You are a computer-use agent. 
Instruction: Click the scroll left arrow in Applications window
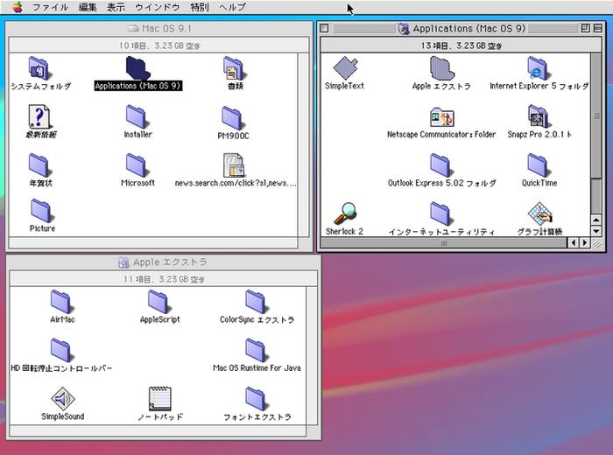pos(573,242)
